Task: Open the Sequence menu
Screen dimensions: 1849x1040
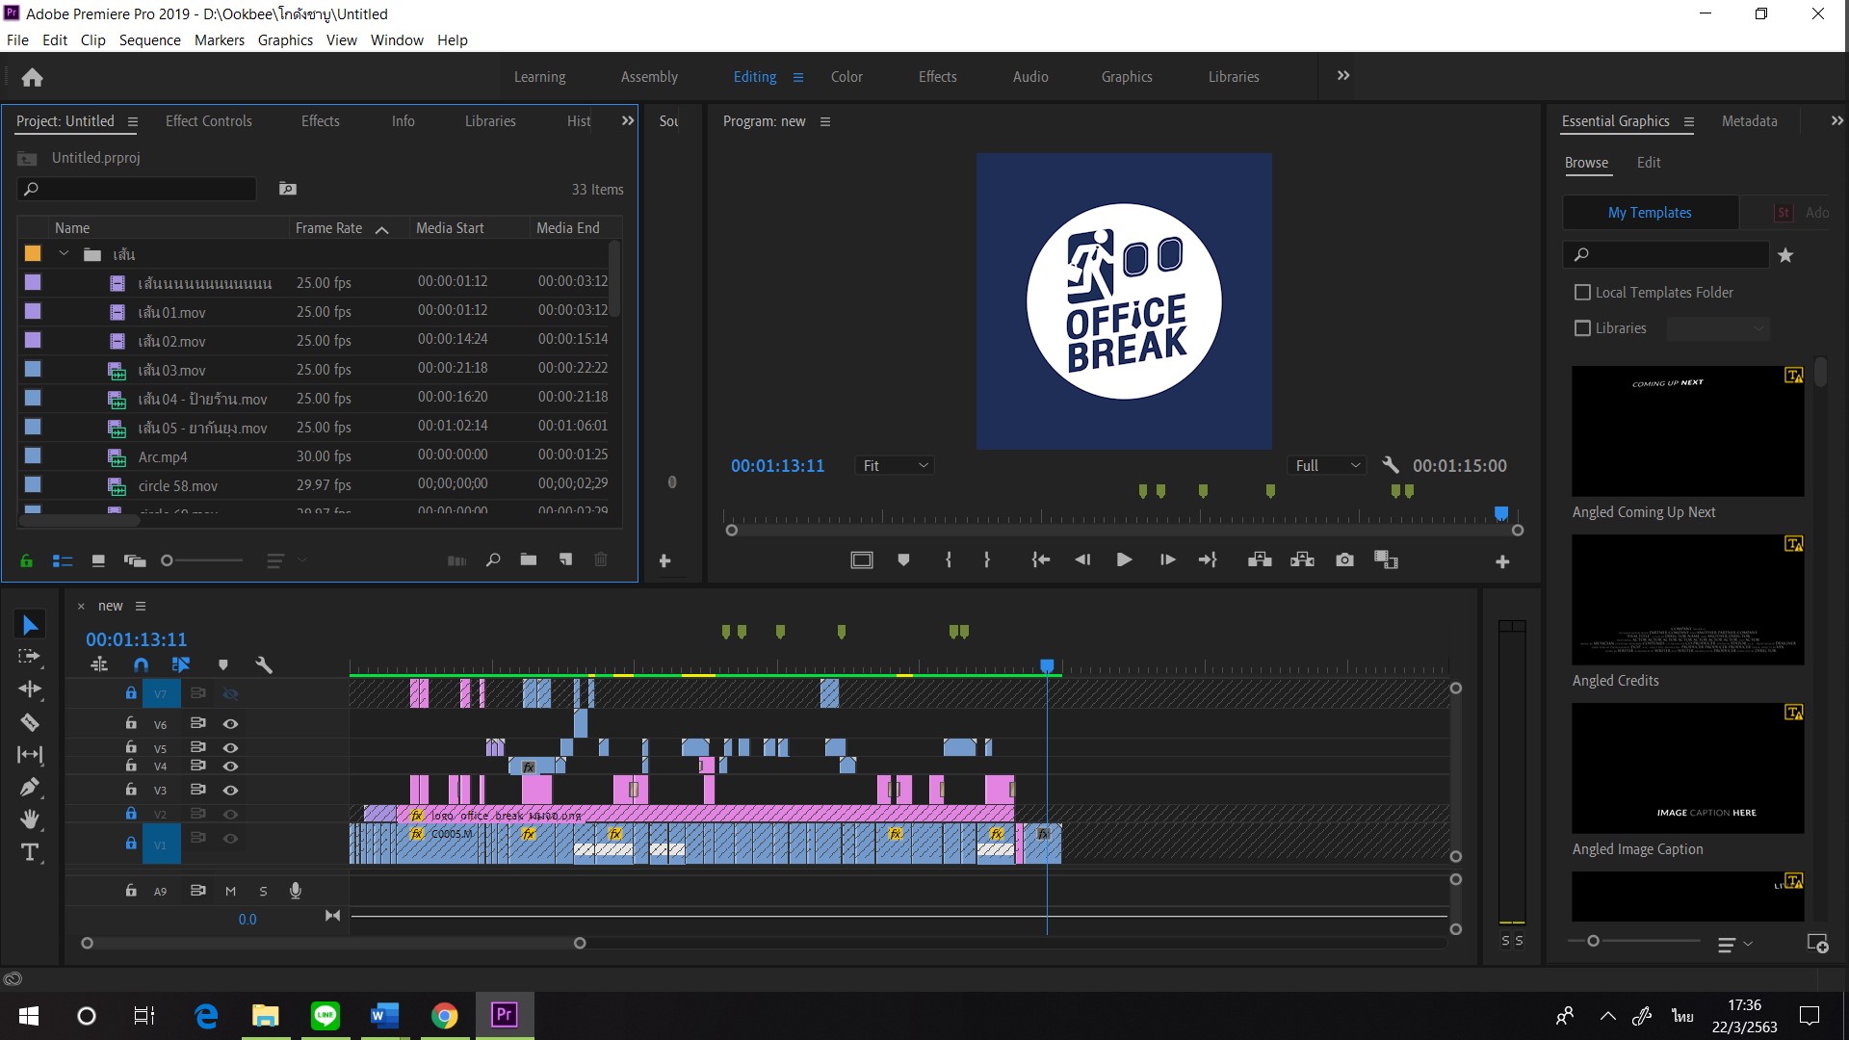Action: tap(149, 40)
